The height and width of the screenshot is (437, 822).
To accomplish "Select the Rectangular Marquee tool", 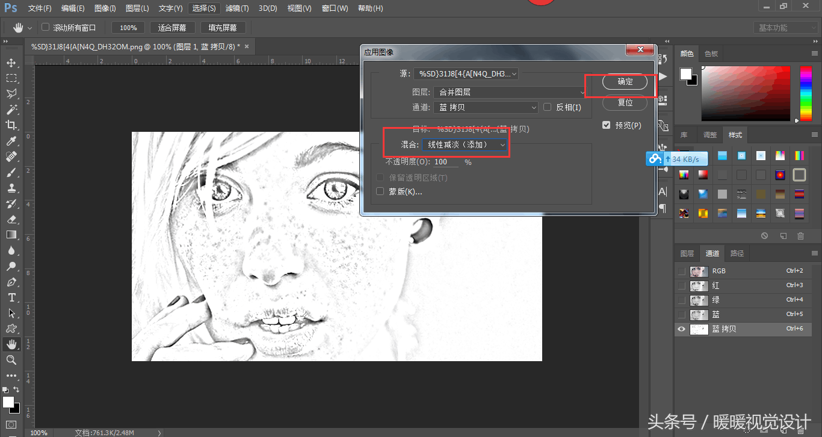I will click(11, 78).
